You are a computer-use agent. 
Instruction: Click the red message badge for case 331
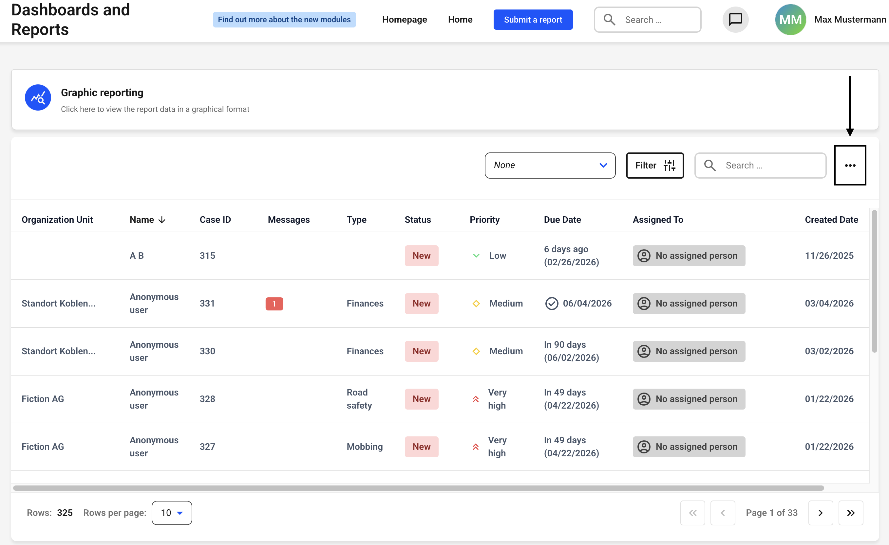[274, 304]
